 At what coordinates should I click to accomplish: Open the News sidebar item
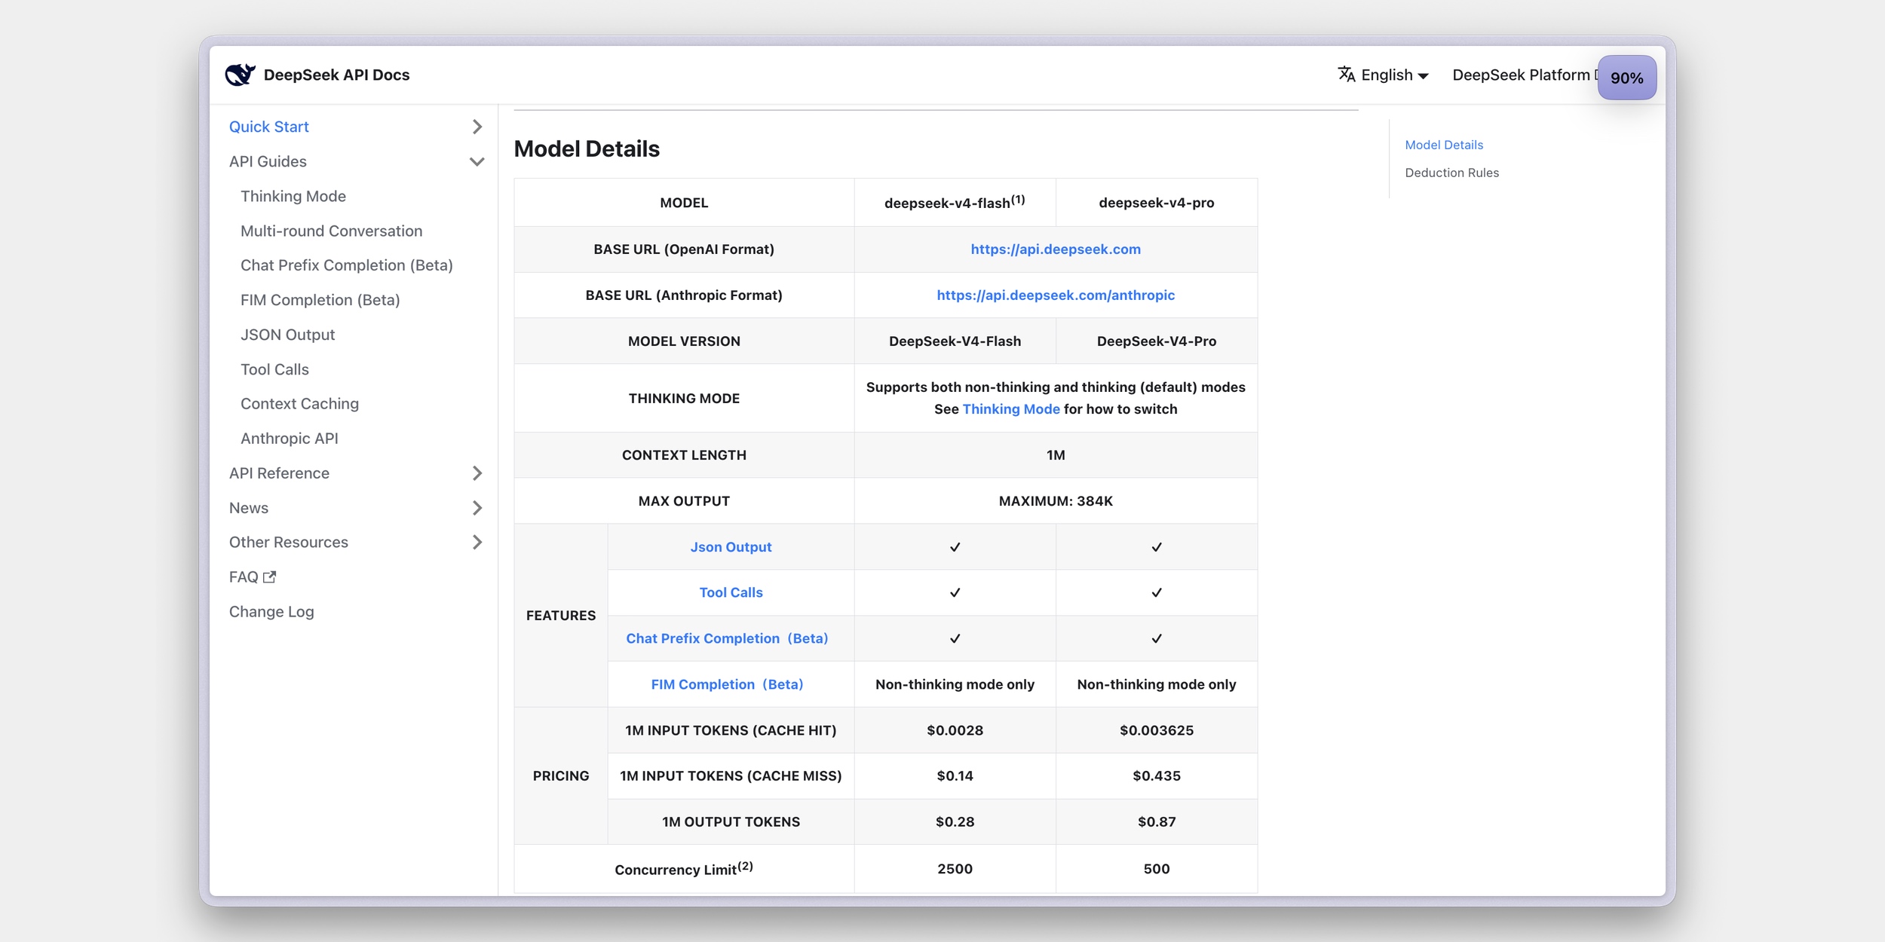click(x=249, y=508)
